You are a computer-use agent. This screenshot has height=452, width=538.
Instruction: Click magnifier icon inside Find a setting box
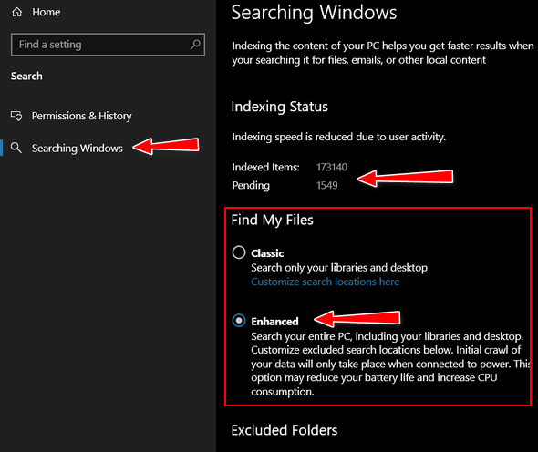[195, 45]
